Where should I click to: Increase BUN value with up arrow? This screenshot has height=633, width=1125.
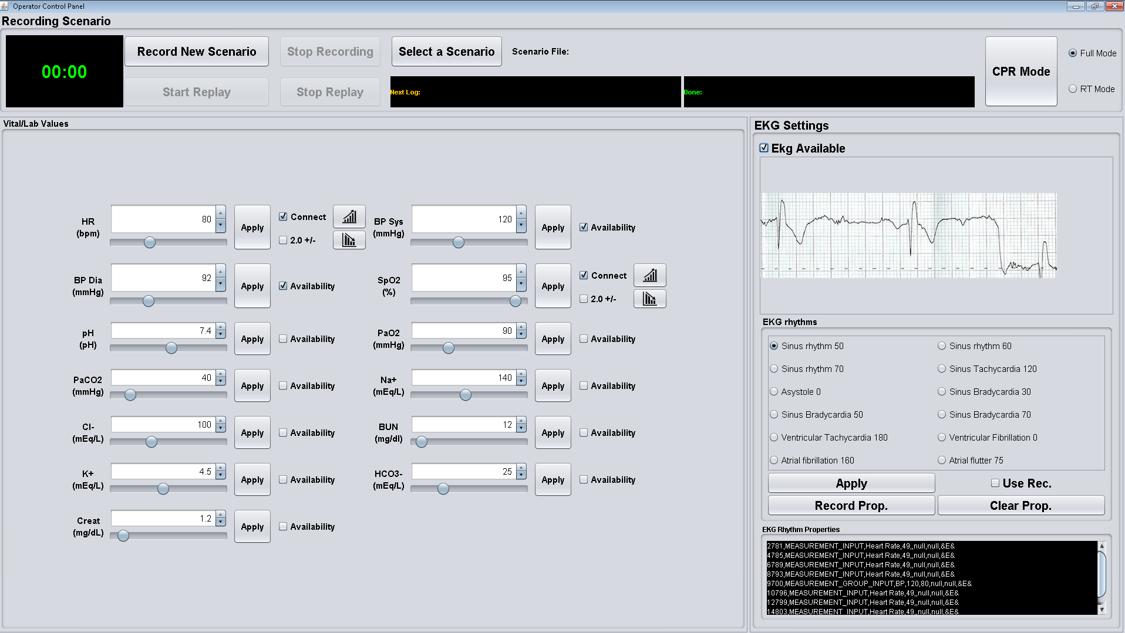(521, 421)
